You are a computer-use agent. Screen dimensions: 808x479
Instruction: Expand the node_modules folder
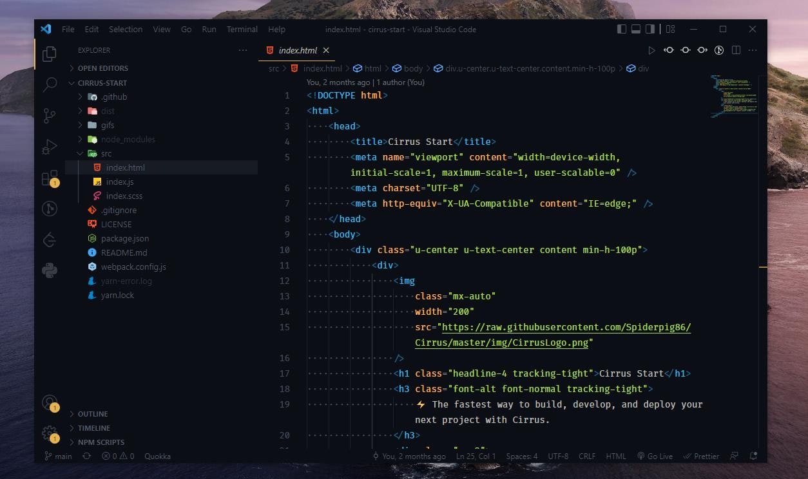click(162, 139)
